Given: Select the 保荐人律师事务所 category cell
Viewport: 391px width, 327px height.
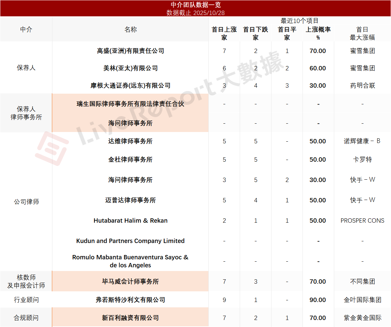Looking at the screenshot, I should click(26, 113).
